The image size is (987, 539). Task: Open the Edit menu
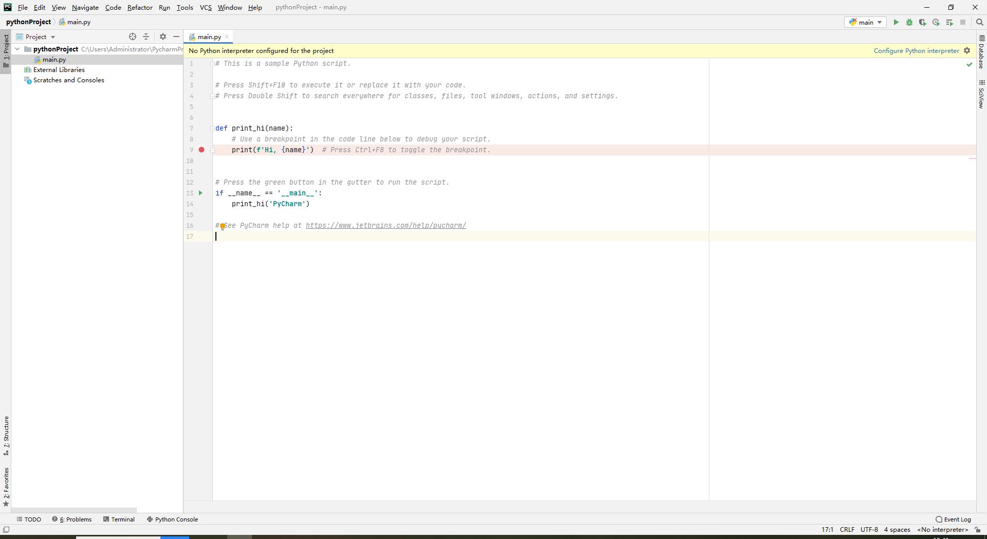click(x=40, y=7)
